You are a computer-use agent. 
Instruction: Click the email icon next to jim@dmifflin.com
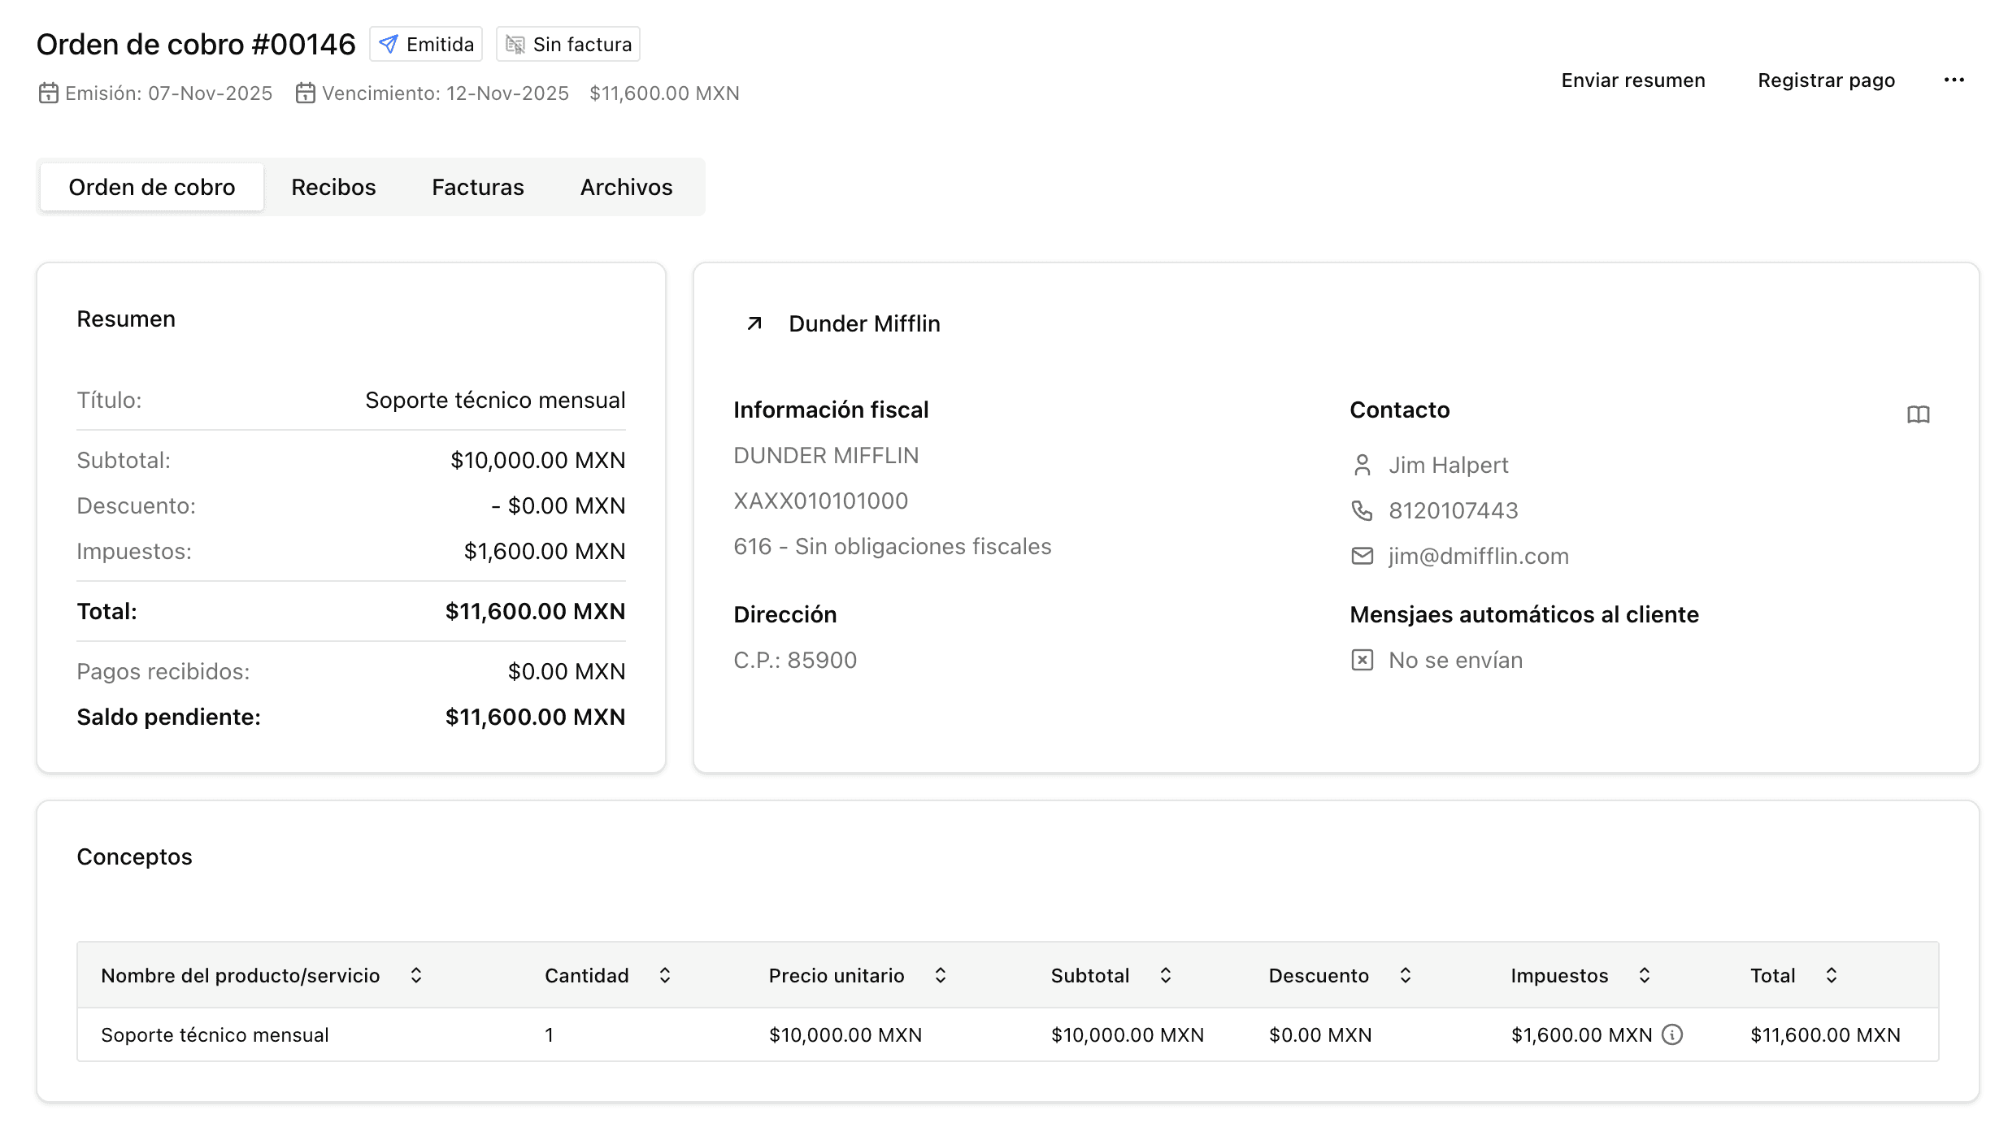[x=1362, y=555]
